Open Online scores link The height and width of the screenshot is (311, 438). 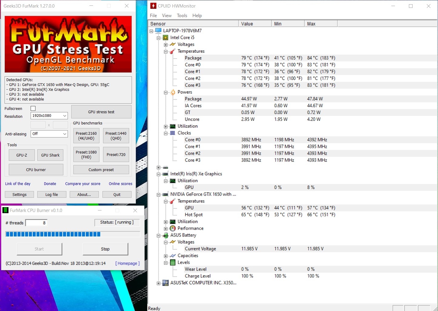[121, 184]
